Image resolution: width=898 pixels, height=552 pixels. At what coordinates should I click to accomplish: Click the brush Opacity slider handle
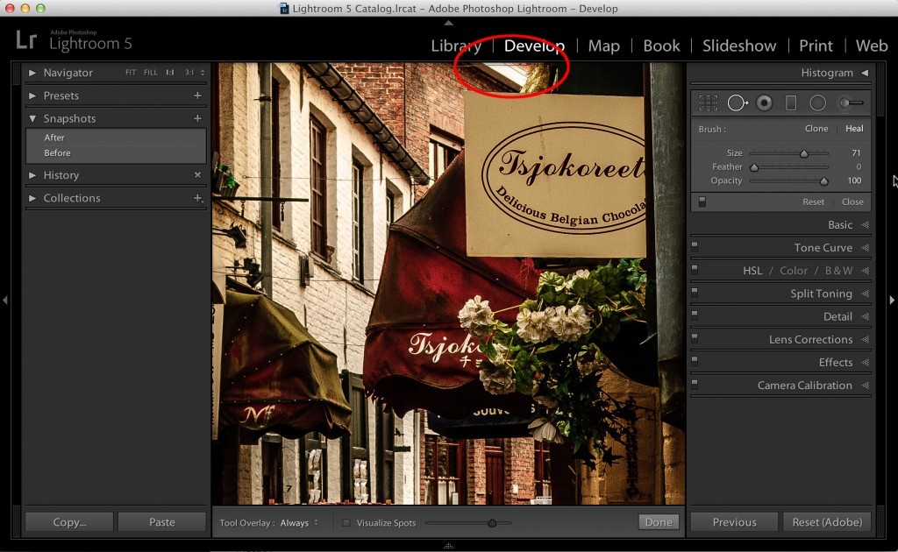click(x=823, y=180)
